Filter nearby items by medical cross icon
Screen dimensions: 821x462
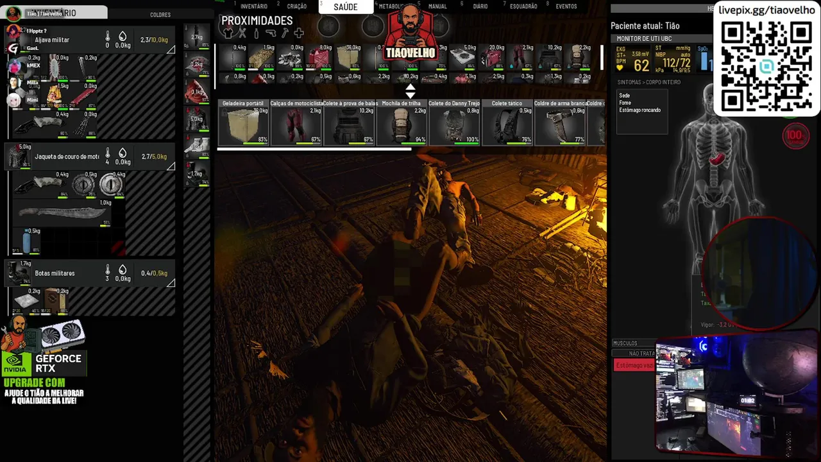(x=299, y=33)
